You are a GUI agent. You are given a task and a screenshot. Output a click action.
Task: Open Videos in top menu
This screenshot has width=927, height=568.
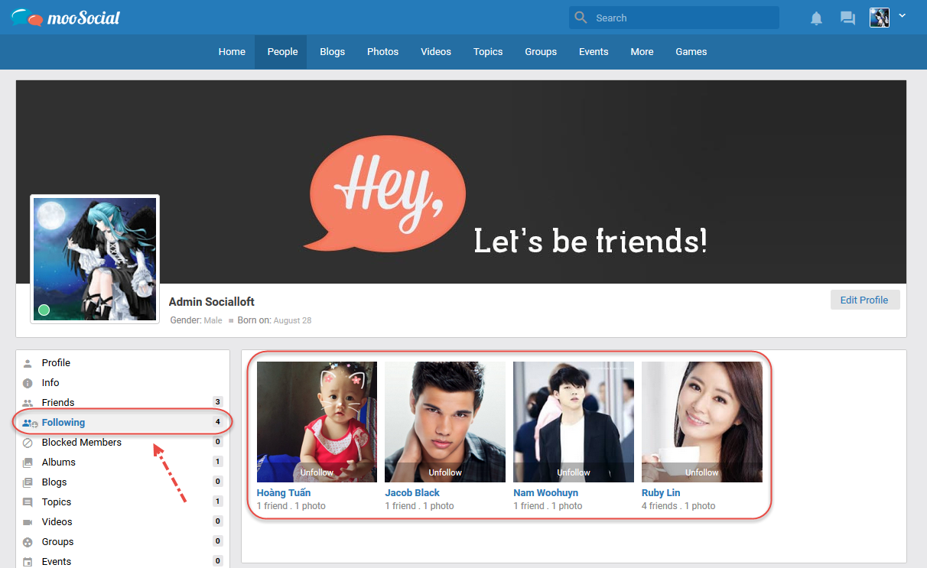(x=436, y=52)
